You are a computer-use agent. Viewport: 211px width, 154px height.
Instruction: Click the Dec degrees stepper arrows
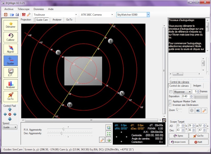click(183, 130)
